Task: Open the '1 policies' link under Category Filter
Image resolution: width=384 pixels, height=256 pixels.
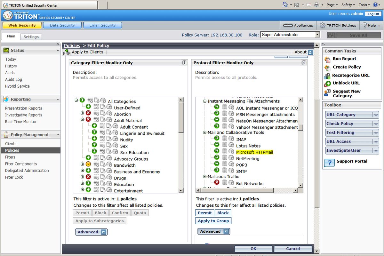Action: point(126,199)
